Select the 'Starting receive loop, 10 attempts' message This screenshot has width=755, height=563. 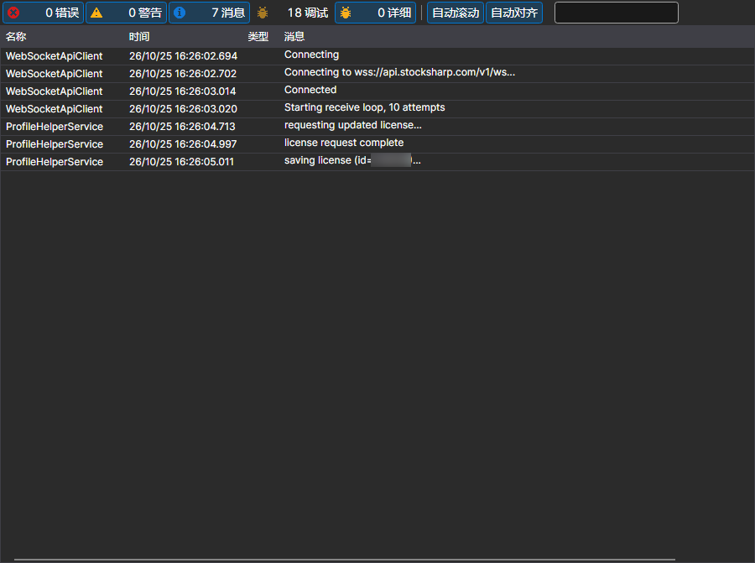[365, 107]
